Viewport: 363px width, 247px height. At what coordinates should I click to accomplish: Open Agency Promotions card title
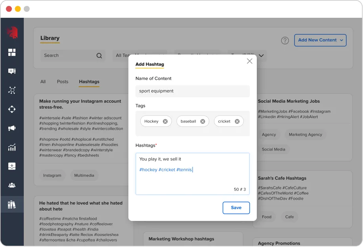click(x=279, y=243)
